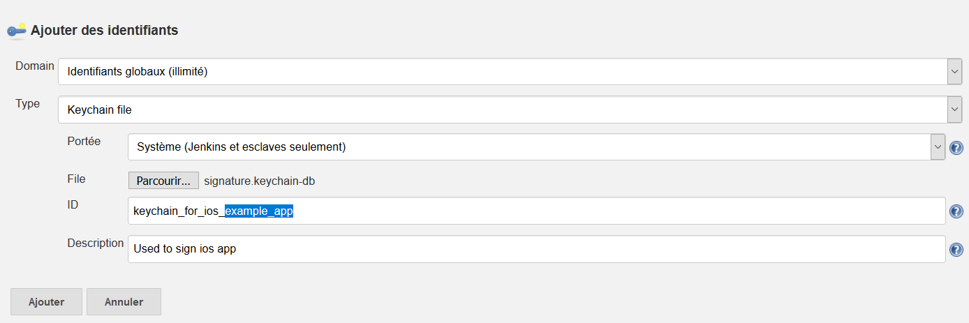Cancel with the Annuler button

(x=124, y=302)
